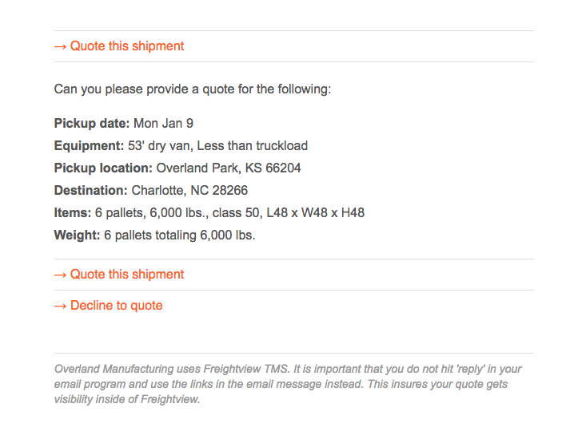Viewport: 566px width, 443px height.
Task: Click the Weight label
Action: point(77,235)
